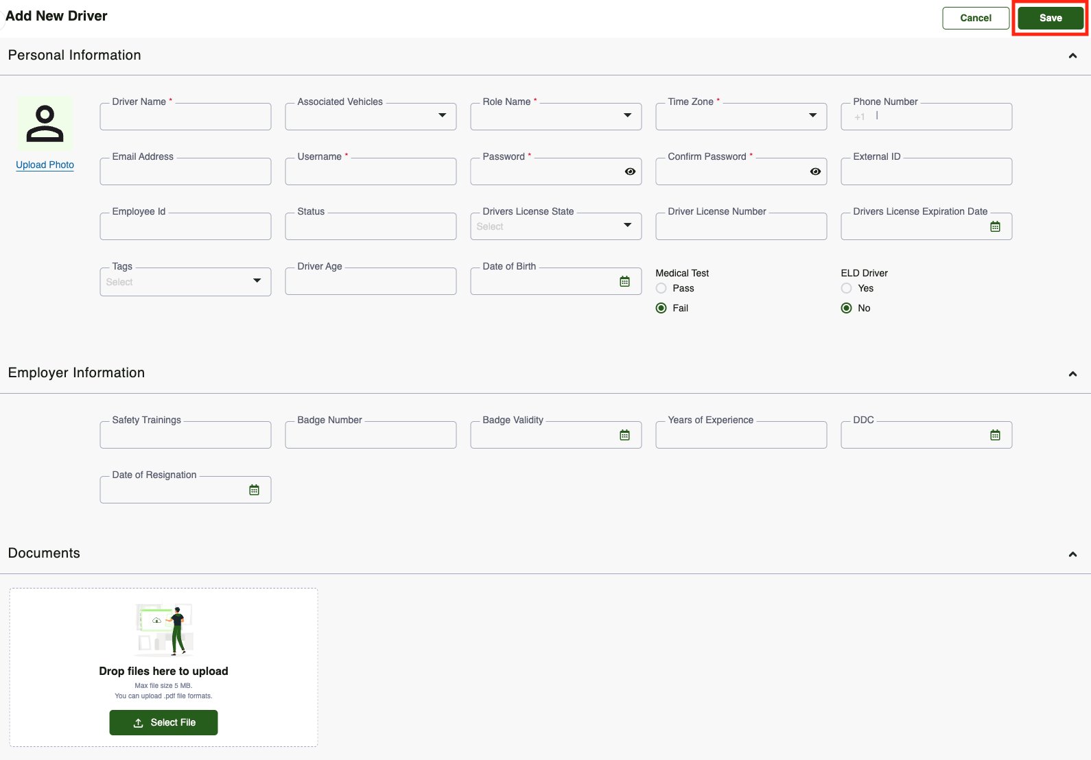Open the Date of Birth calendar picker

coord(624,281)
